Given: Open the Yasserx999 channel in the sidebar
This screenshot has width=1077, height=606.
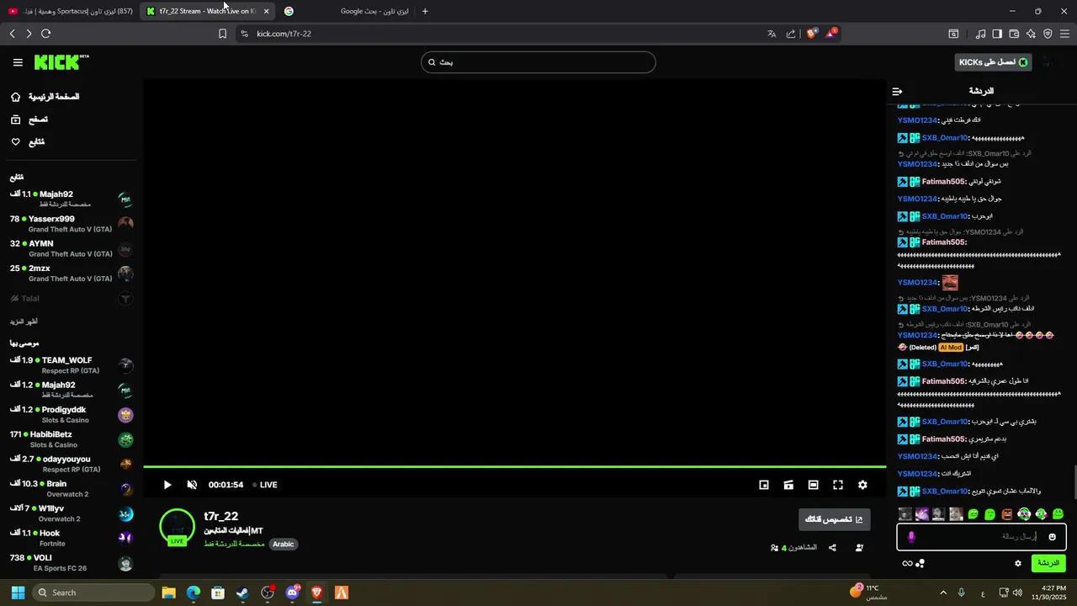Looking at the screenshot, I should coord(71,224).
